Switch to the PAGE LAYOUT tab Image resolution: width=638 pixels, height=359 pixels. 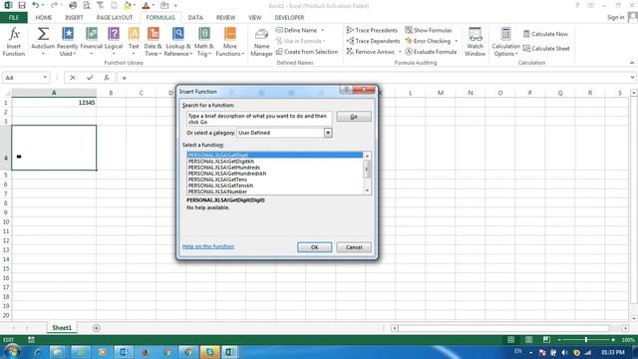point(115,18)
